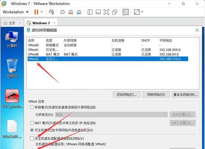Toggle the thumbnail bar view

click(x=98, y=12)
